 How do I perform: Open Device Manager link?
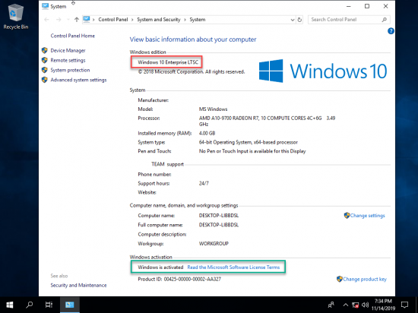coord(68,50)
